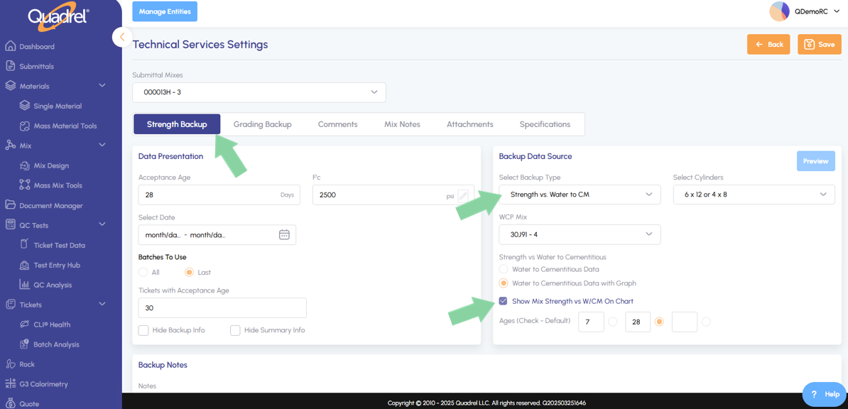Switch to the Strength Backup tab
Screen dimensions: 848x409
click(x=177, y=124)
